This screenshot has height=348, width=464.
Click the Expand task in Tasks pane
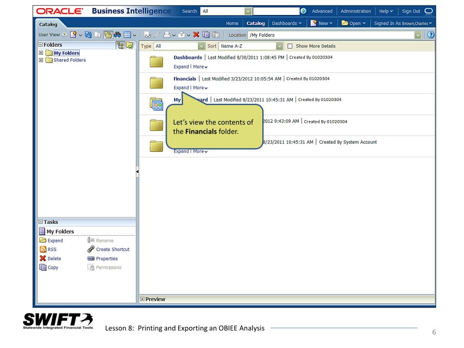pos(51,240)
